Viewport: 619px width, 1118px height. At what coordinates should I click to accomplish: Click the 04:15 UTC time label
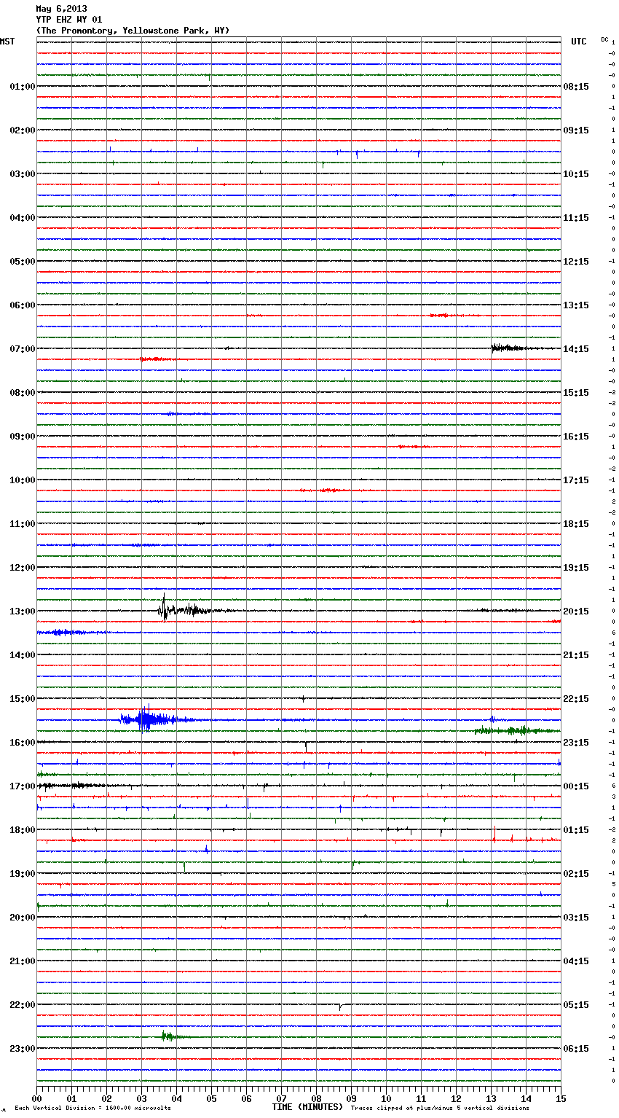click(x=576, y=961)
